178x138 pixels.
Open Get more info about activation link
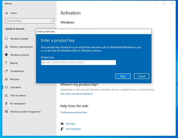click(77, 94)
